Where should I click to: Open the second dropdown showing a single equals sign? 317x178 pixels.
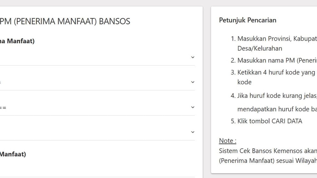(97, 82)
